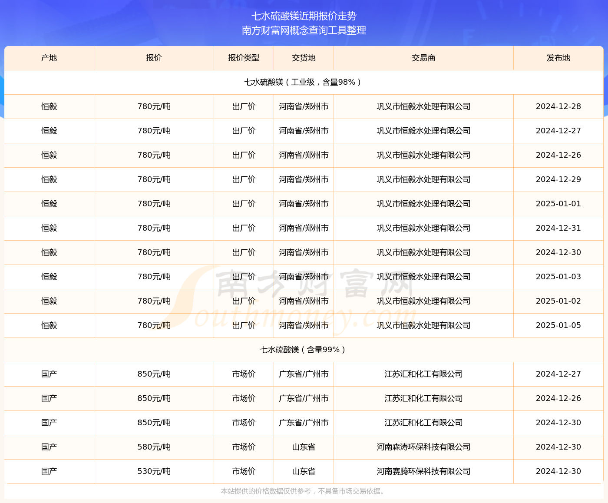Image resolution: width=608 pixels, height=503 pixels.
Task: Click 巩义市恒毅水处理有限公司 in the 2024-12-29 row
Action: click(423, 179)
